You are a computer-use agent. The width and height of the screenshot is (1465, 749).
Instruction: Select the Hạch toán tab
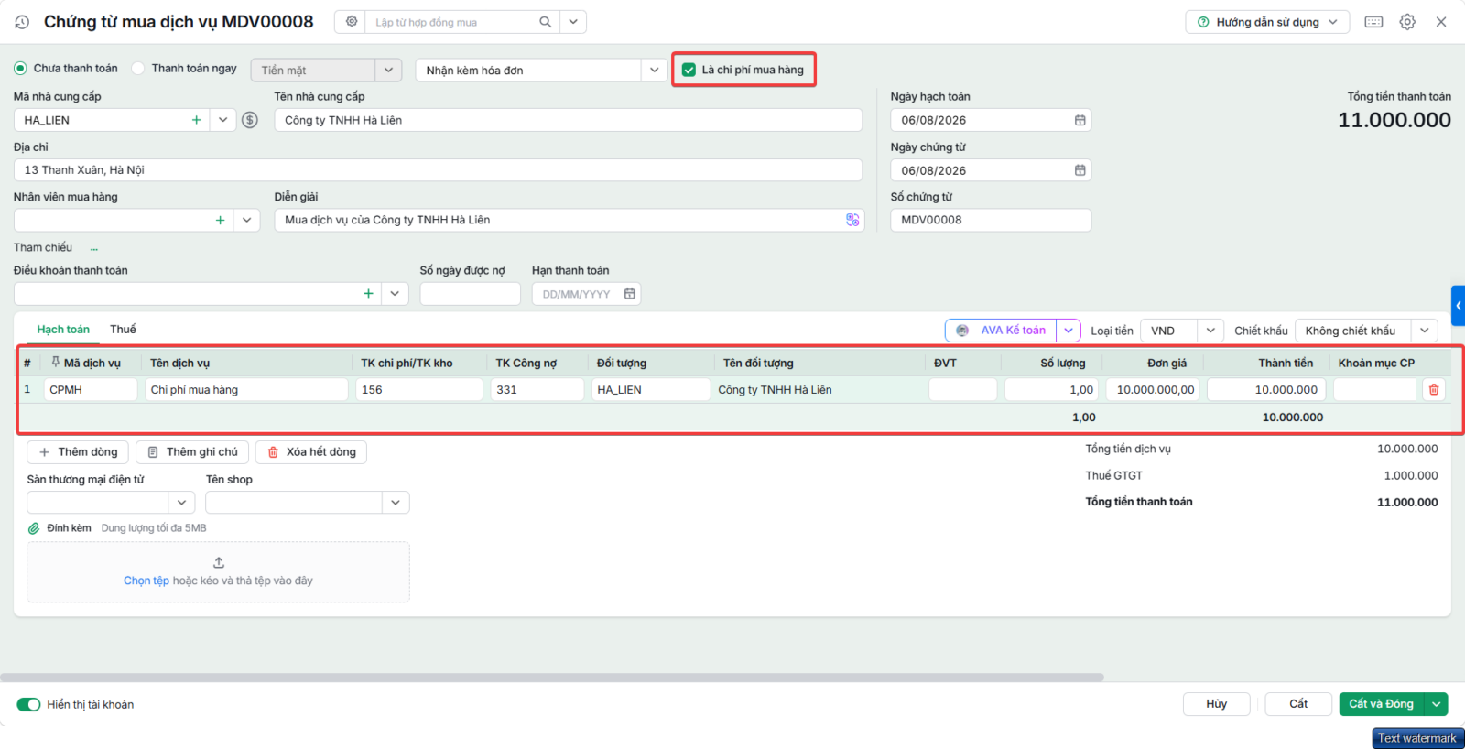coord(63,330)
